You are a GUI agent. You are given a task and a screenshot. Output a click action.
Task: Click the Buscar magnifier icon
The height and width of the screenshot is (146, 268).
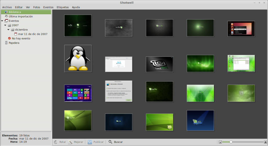110,142
